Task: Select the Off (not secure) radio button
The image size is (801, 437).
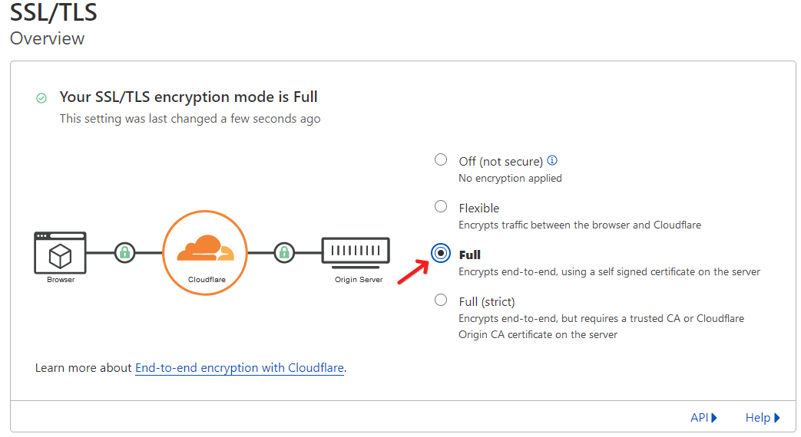Action: [440, 159]
